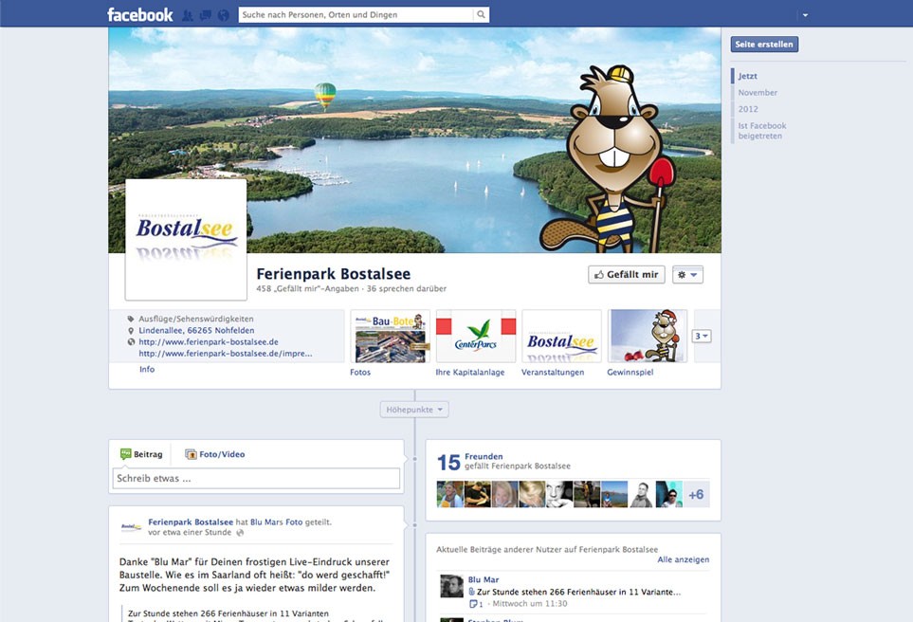
Task: Open the www.ferienpark-bostalsee.de link
Action: 209,342
